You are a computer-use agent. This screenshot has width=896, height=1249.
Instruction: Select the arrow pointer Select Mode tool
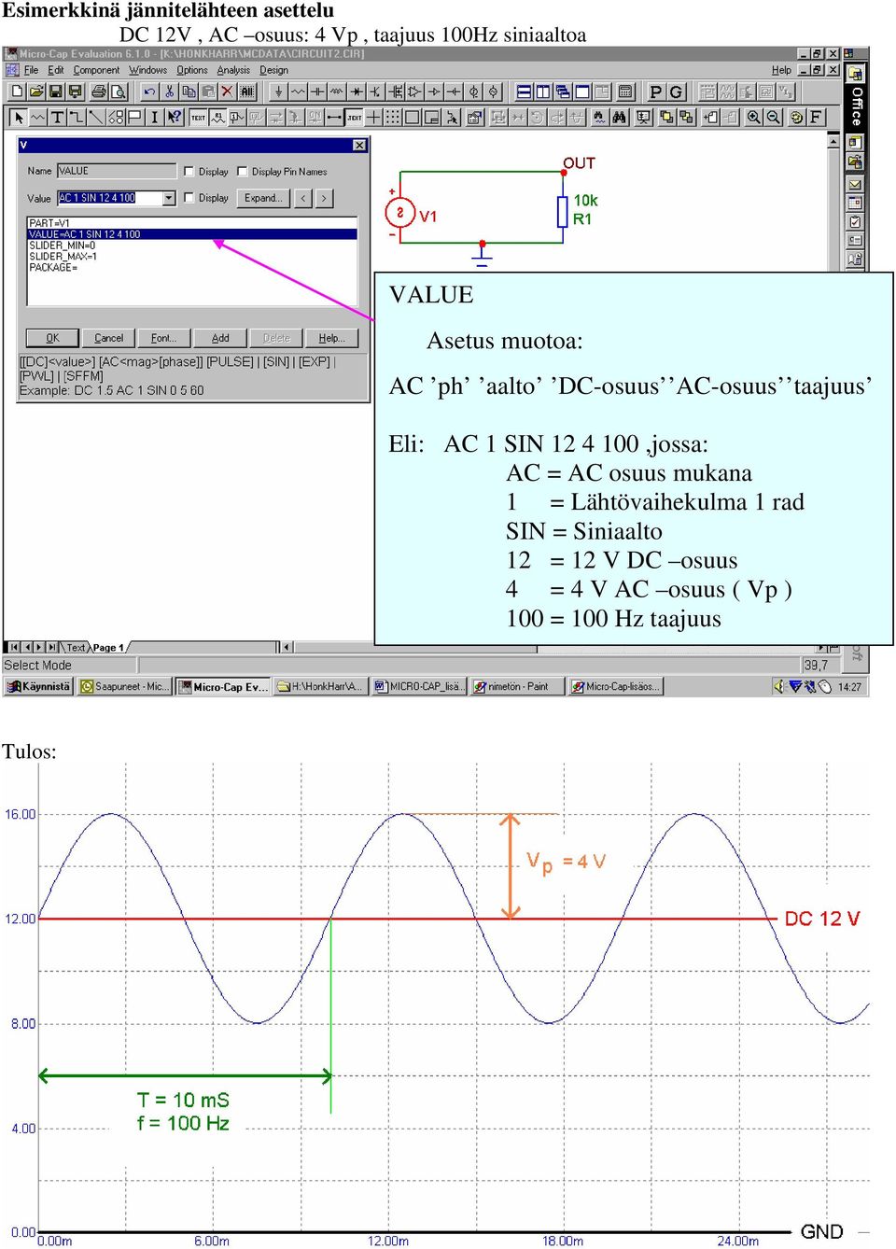point(18,117)
